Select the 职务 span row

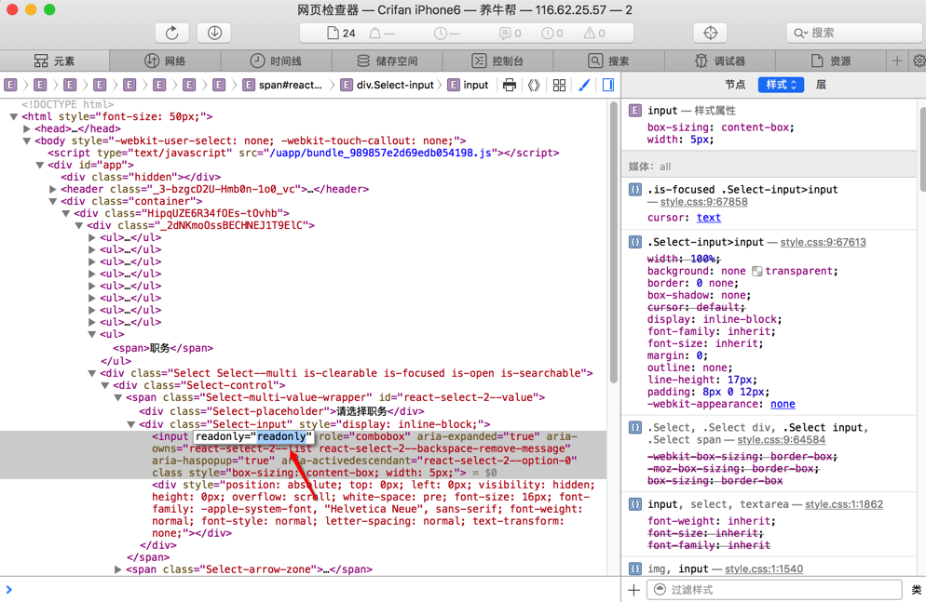tap(163, 348)
